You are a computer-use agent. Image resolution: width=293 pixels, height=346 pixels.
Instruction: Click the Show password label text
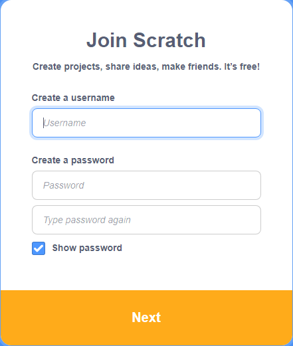coord(87,248)
